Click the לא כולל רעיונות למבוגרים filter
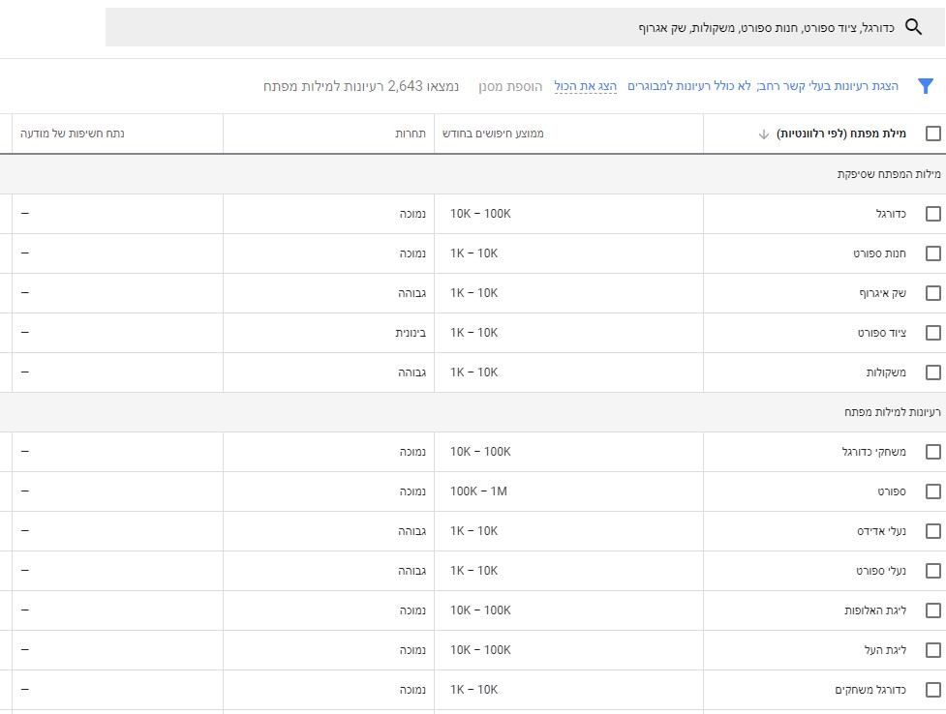This screenshot has width=946, height=714. (689, 86)
